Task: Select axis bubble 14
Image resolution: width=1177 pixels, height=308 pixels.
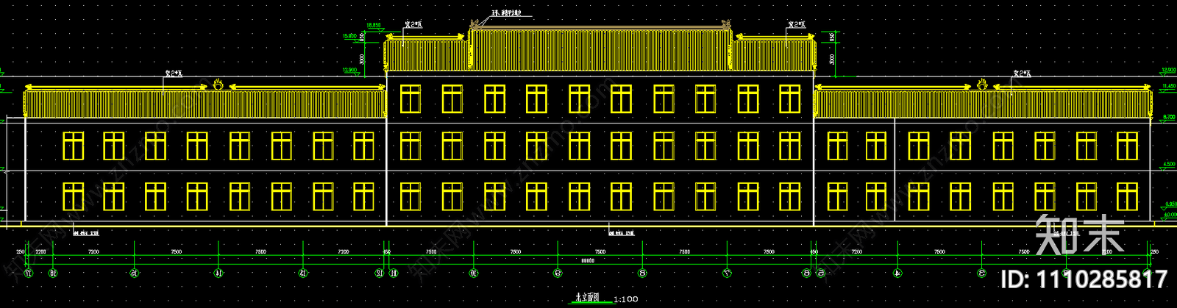Action: pyautogui.click(x=218, y=273)
